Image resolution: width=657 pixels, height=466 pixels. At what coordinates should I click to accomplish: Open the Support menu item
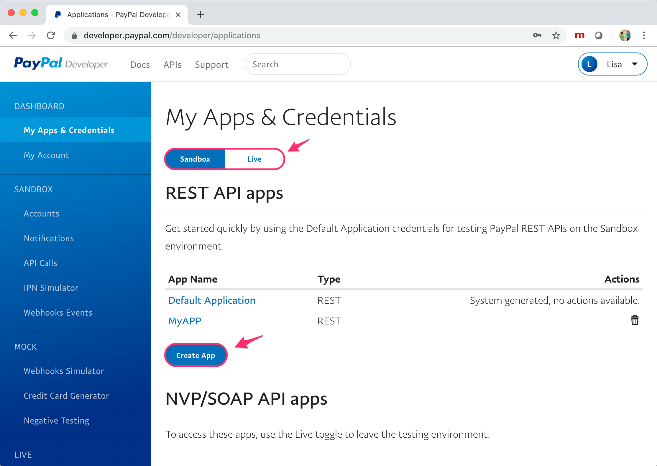pyautogui.click(x=212, y=65)
